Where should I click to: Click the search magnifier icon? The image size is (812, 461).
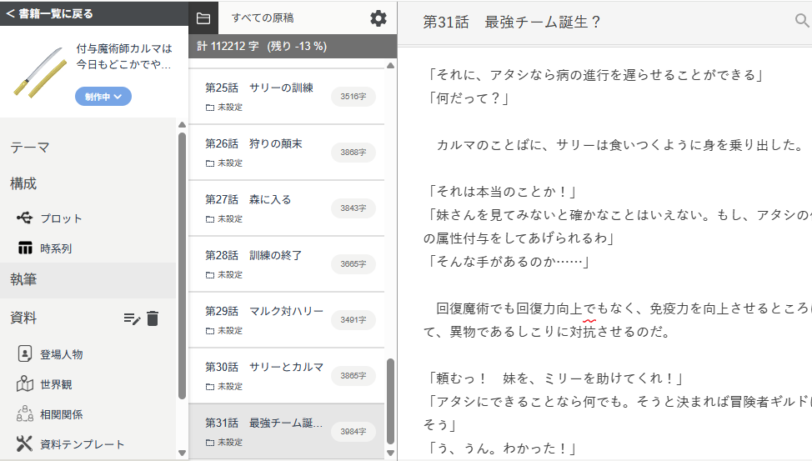tap(802, 22)
